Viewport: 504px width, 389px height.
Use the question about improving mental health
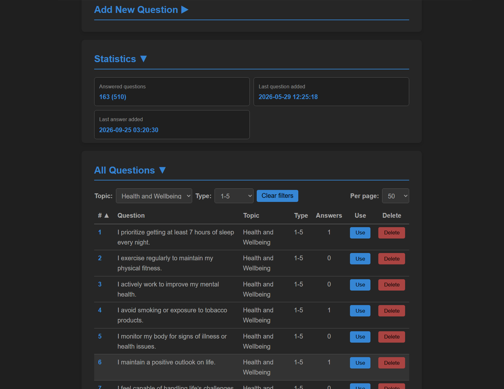click(360, 285)
